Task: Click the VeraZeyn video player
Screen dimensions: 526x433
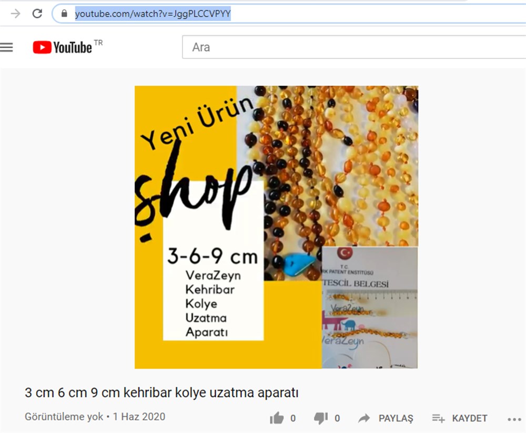Action: click(x=277, y=227)
